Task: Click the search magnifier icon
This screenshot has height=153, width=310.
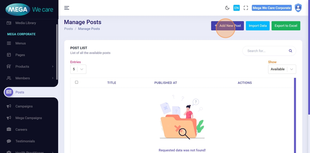Action: [x=290, y=51]
